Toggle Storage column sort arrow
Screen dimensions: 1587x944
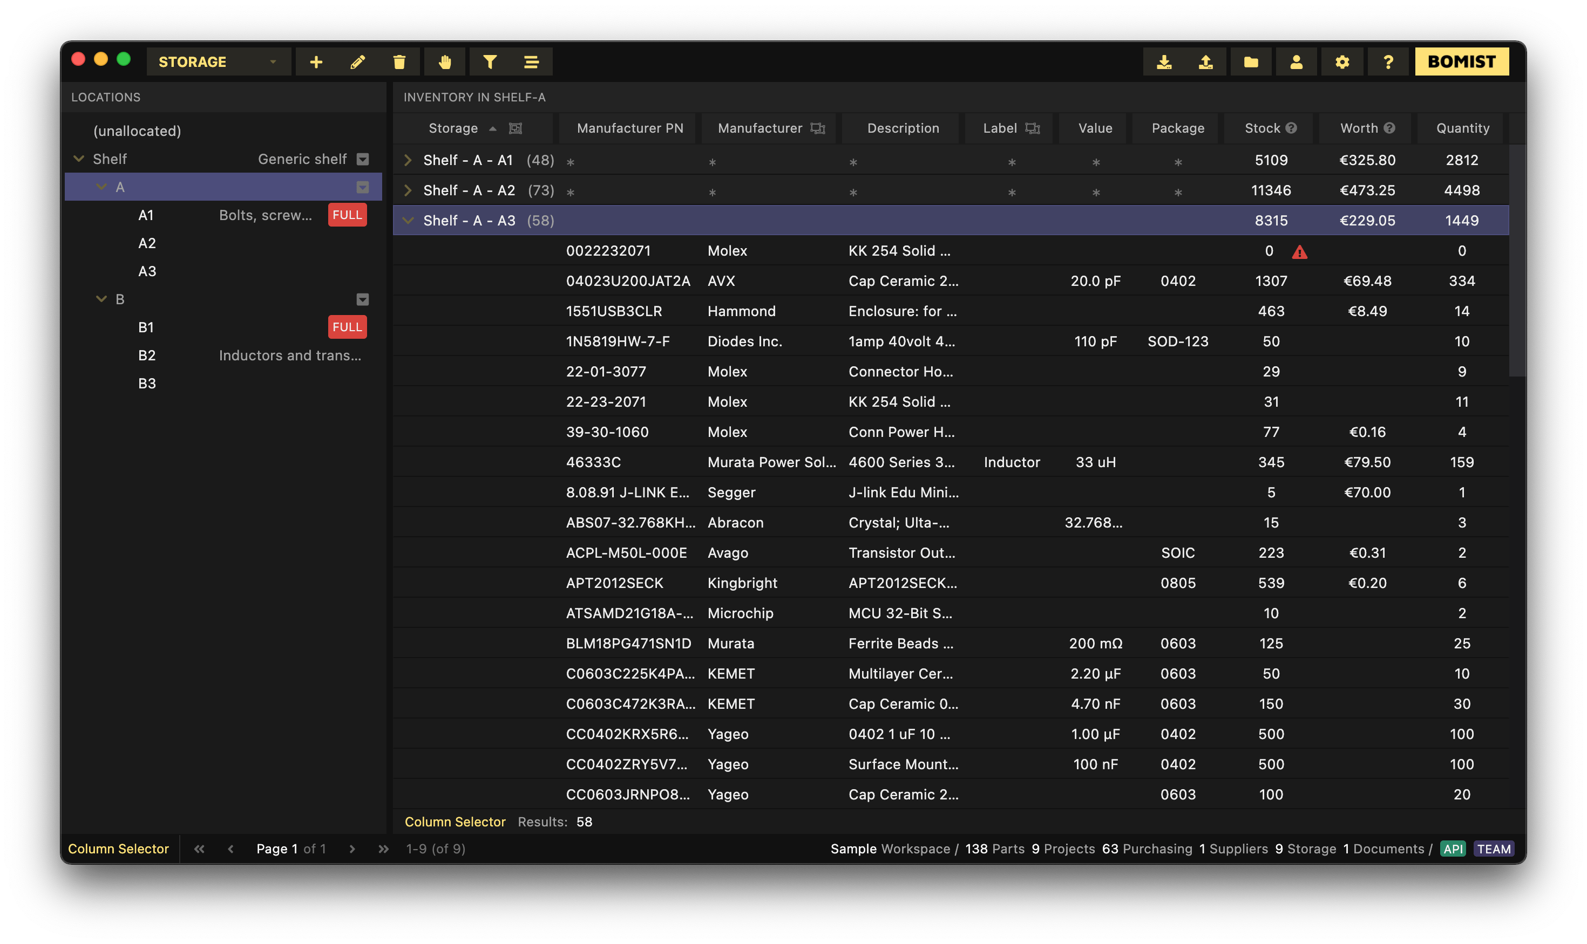coord(493,128)
